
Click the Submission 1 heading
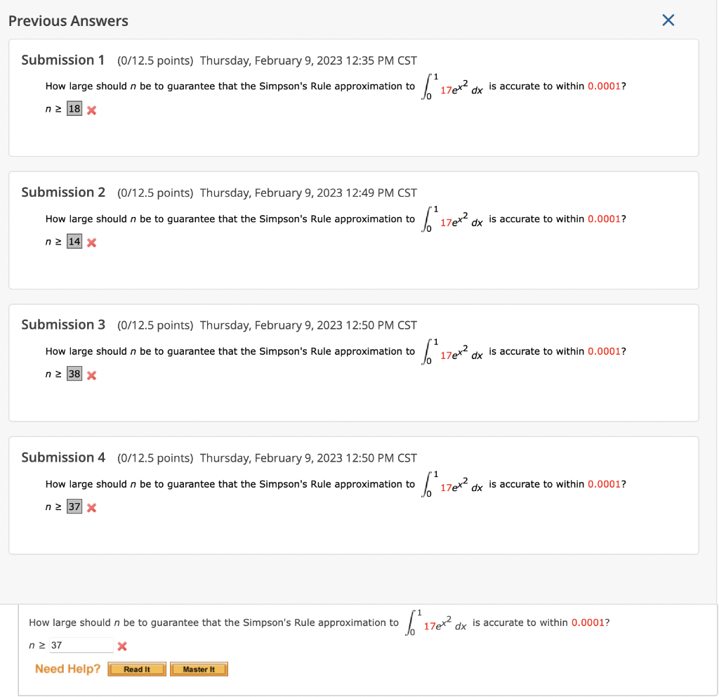pos(63,60)
